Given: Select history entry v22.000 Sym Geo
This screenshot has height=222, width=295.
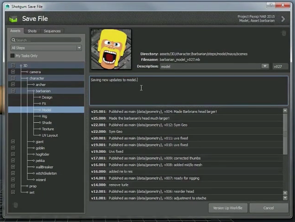Looking at the screenshot, I should 186,132.
